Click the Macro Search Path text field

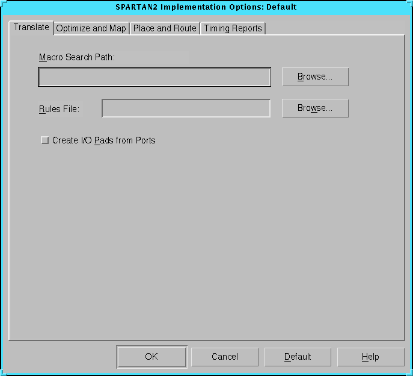tap(154, 77)
